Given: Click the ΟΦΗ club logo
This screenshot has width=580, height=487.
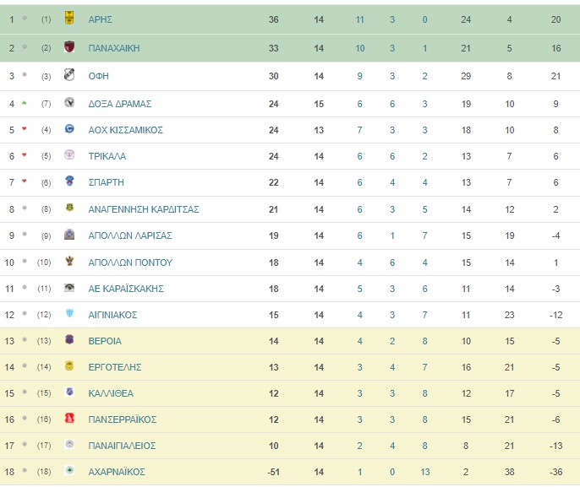Looking at the screenshot, I should (x=69, y=74).
